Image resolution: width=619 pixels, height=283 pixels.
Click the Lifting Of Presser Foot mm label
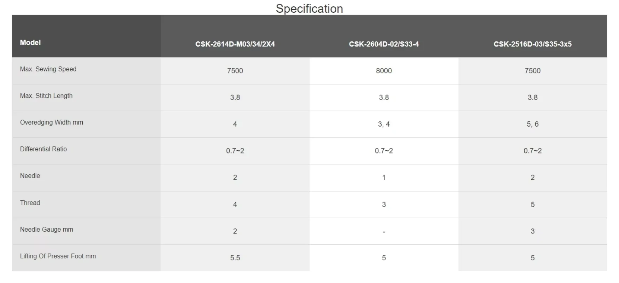coord(58,256)
